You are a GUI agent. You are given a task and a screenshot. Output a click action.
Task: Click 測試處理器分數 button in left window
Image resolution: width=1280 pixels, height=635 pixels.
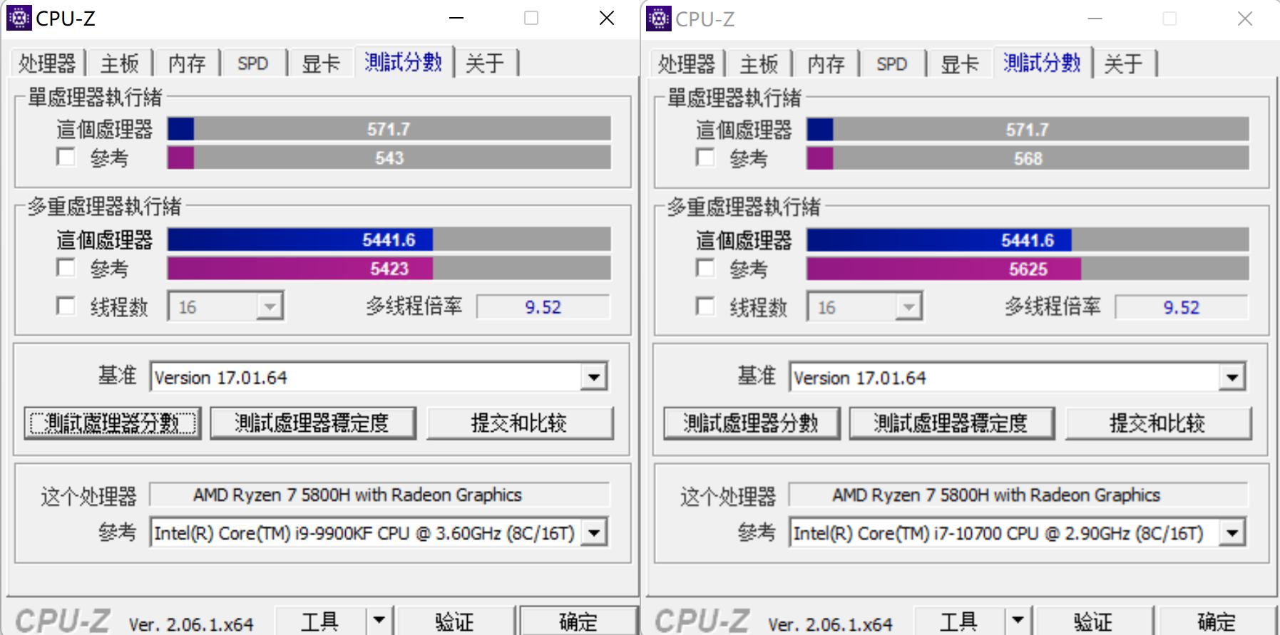pos(113,423)
